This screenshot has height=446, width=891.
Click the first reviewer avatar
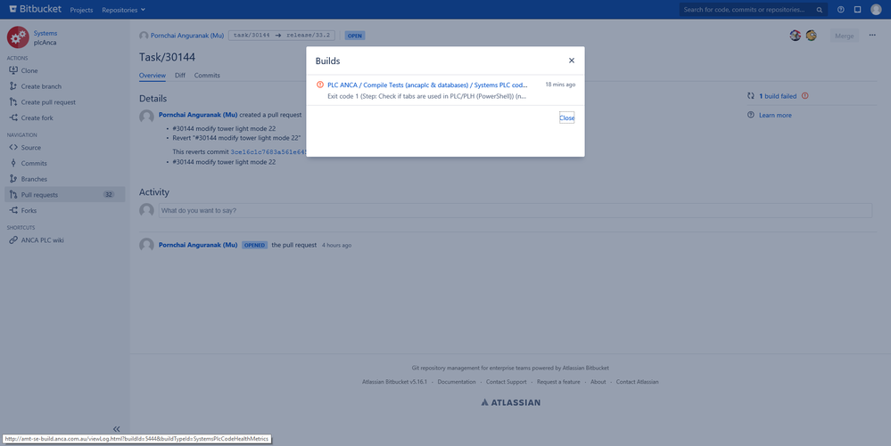(795, 36)
